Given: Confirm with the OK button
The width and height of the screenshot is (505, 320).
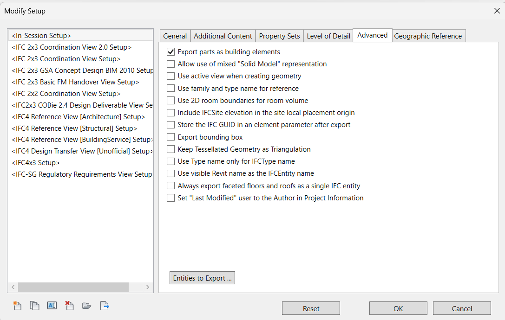Looking at the screenshot, I should 399,309.
